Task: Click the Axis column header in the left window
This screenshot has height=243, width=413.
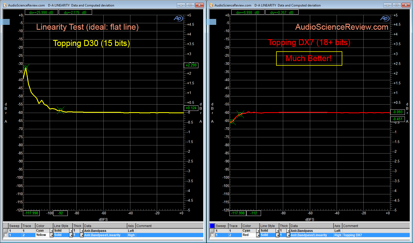Action: pos(131,226)
